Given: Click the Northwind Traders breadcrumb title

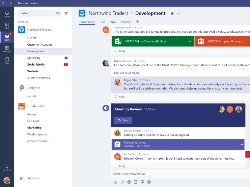Looking at the screenshot, I should 108,13.
